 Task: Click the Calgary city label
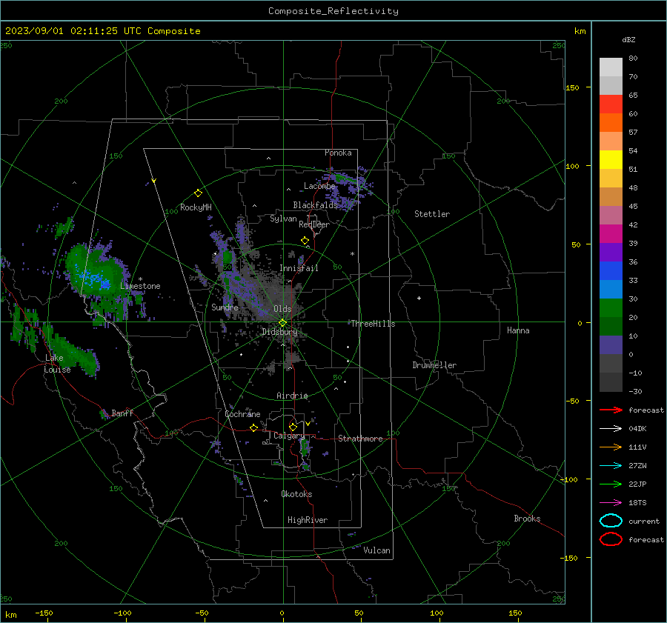pos(289,436)
